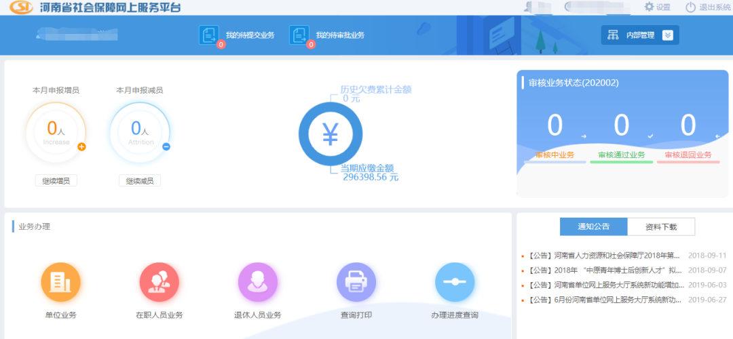
Task: Switch to the 通知公告 tab
Action: tap(594, 227)
